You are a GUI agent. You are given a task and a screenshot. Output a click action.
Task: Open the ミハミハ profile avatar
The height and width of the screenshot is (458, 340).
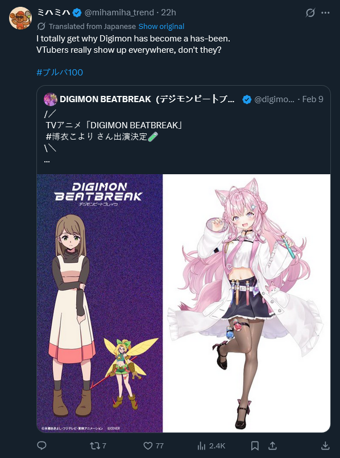click(x=20, y=18)
